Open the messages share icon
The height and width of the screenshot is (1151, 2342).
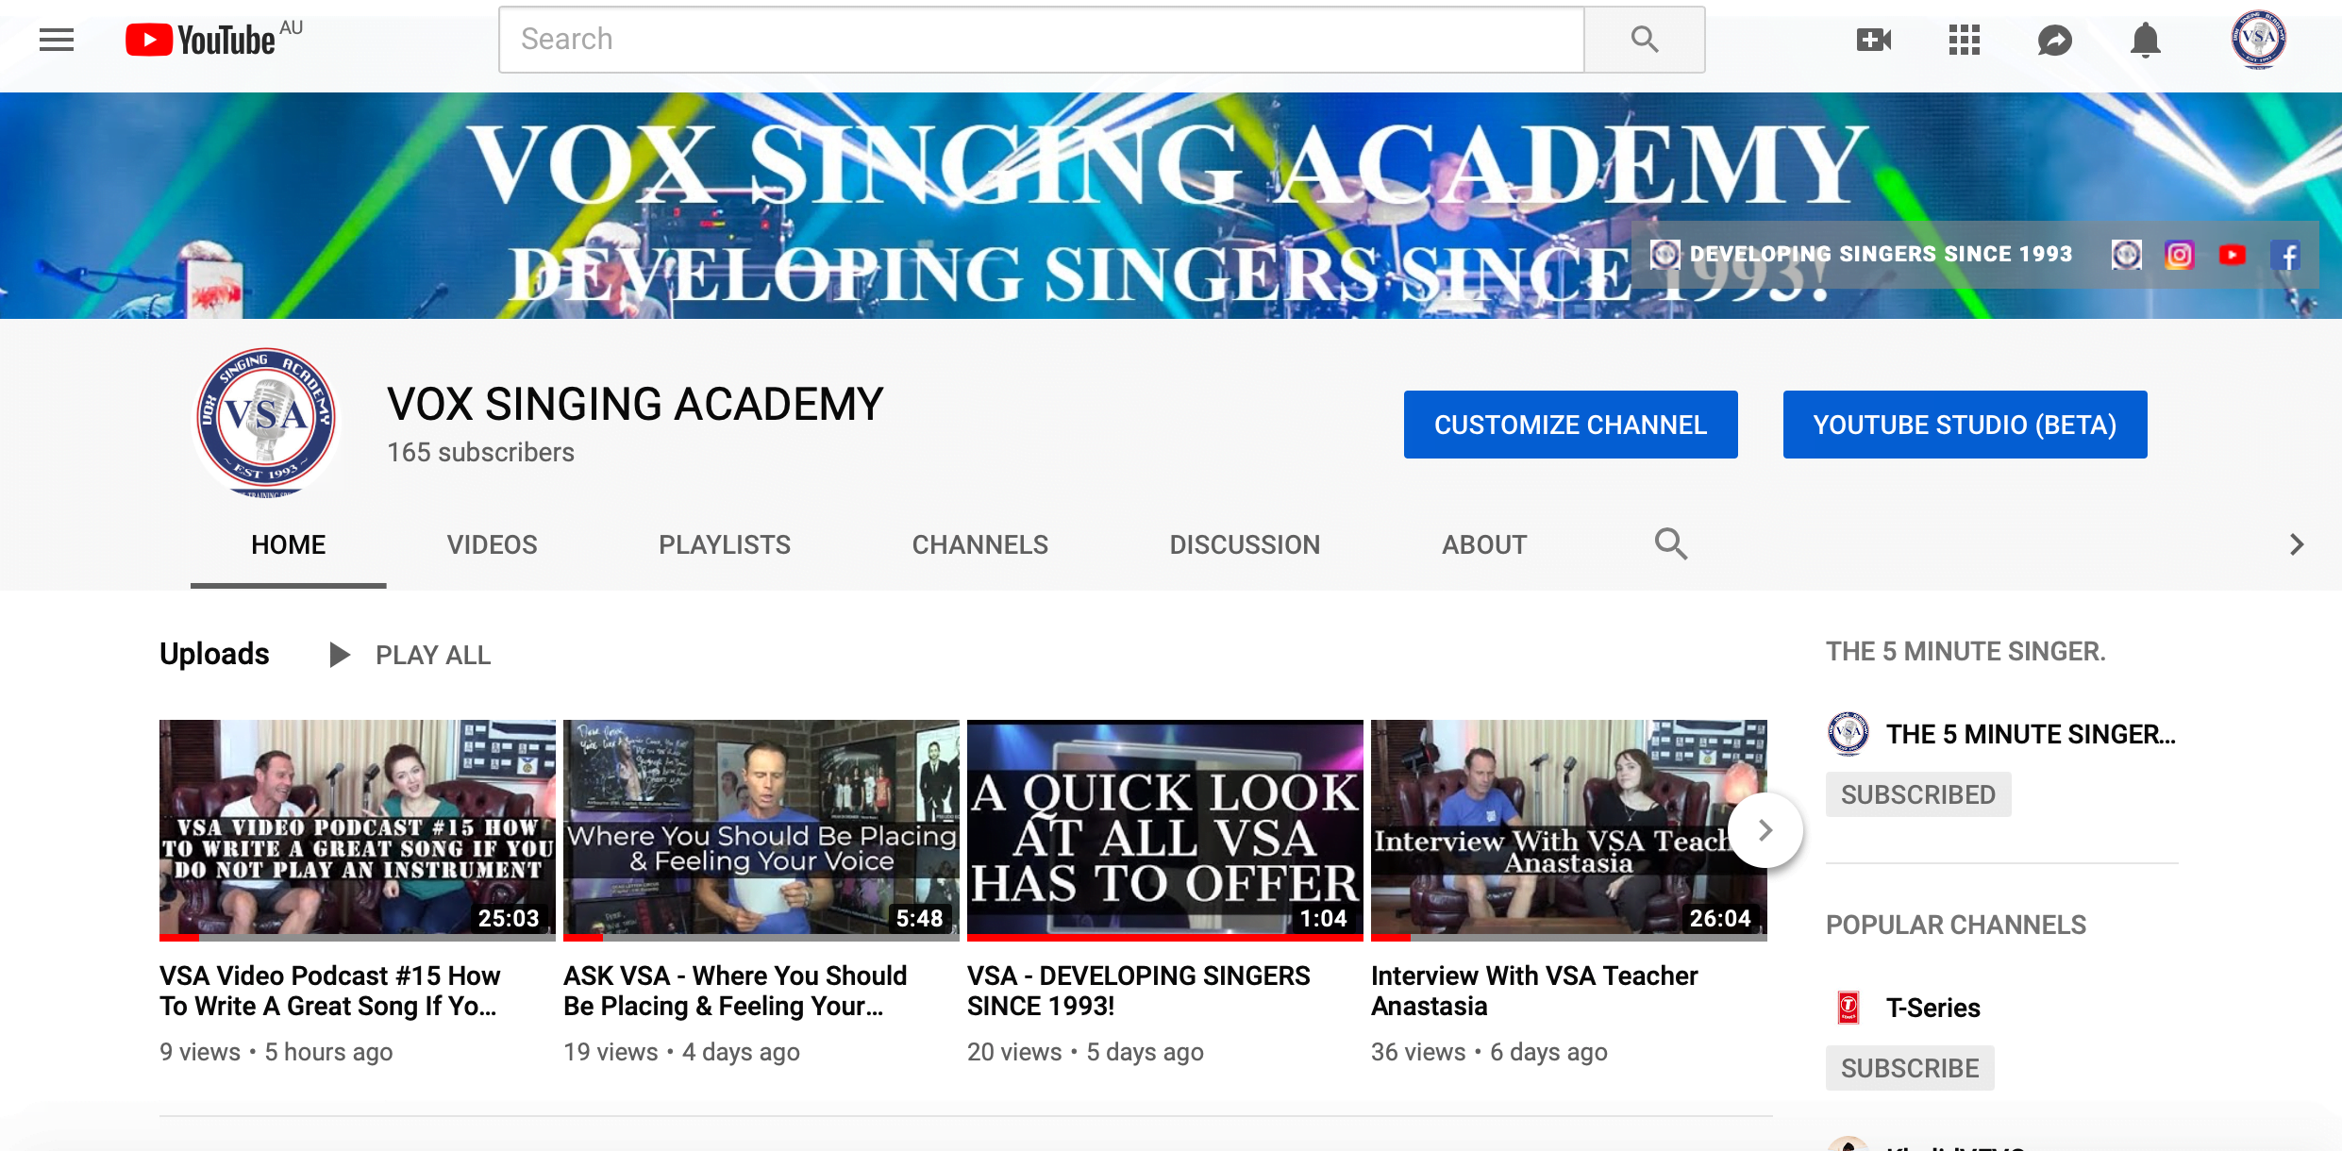point(2054,40)
